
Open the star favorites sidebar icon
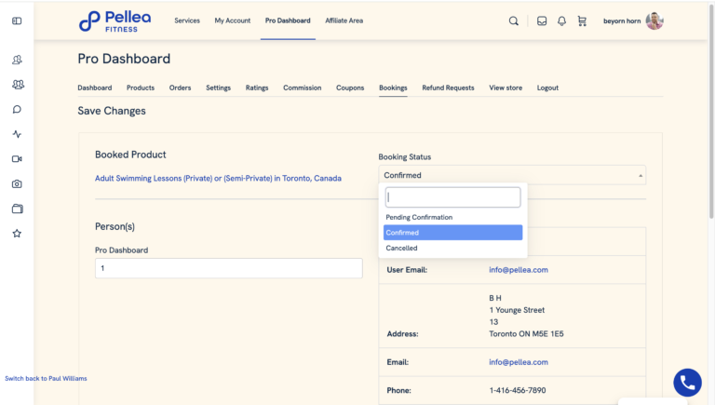pos(17,234)
